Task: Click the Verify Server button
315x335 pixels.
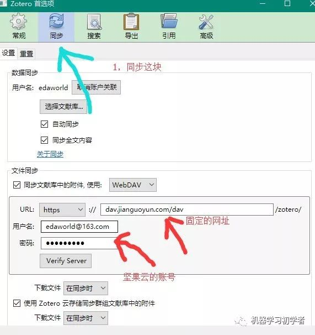Action: tap(66, 261)
